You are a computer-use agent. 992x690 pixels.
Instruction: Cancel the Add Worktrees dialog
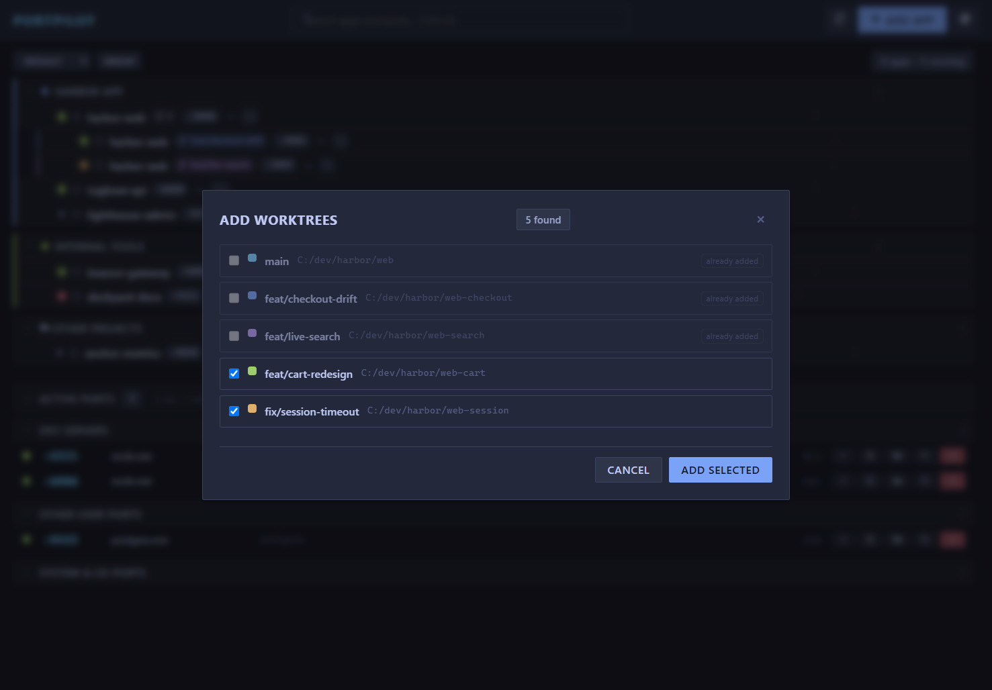[628, 470]
